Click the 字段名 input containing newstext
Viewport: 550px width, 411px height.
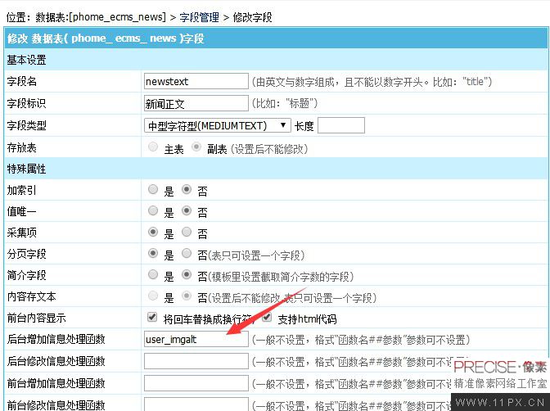196,81
